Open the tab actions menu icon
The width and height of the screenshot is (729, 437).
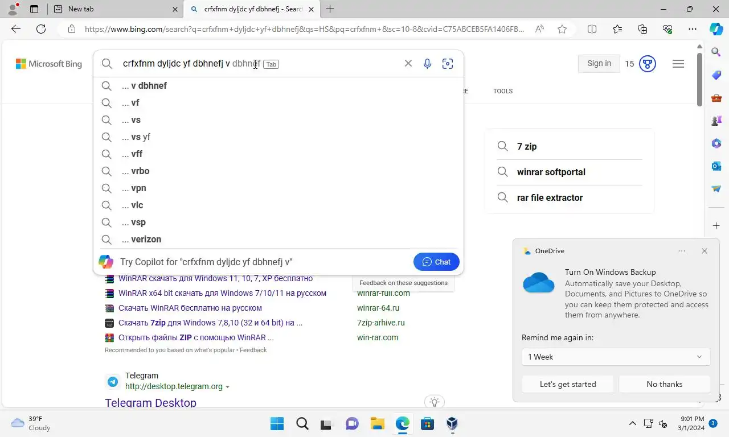tap(34, 9)
